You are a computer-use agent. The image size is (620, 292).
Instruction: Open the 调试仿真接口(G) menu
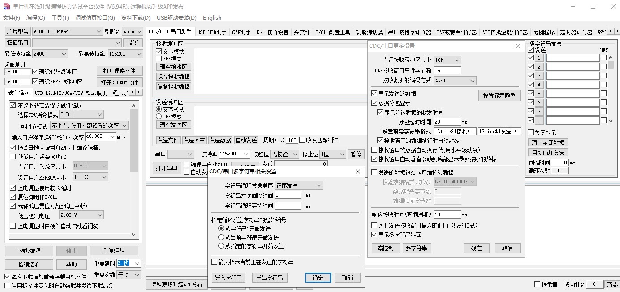point(95,18)
